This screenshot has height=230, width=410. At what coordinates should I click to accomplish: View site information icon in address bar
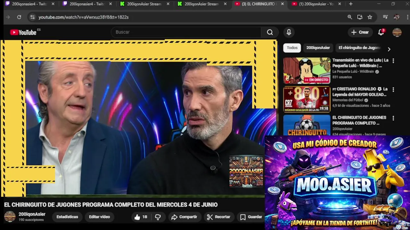point(32,17)
